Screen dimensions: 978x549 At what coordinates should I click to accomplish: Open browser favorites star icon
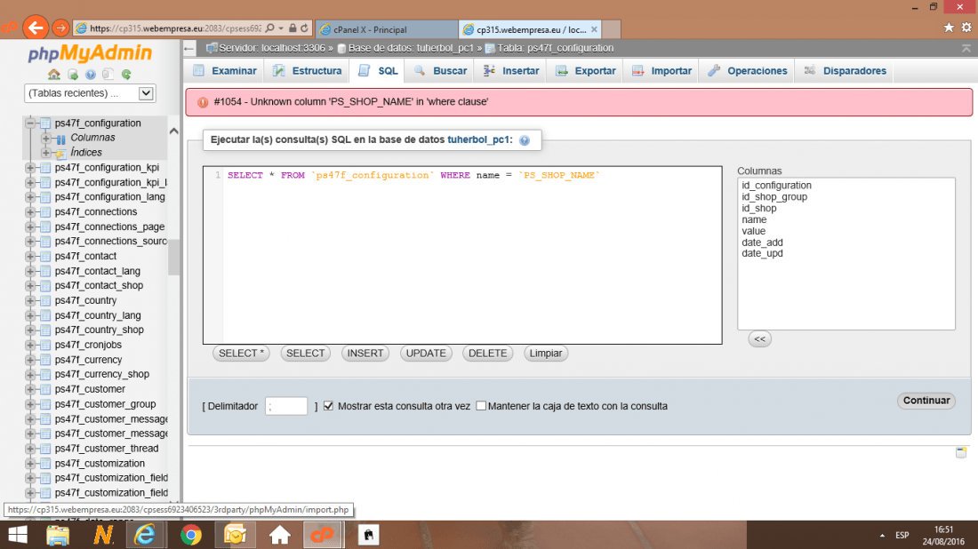pyautogui.click(x=949, y=28)
